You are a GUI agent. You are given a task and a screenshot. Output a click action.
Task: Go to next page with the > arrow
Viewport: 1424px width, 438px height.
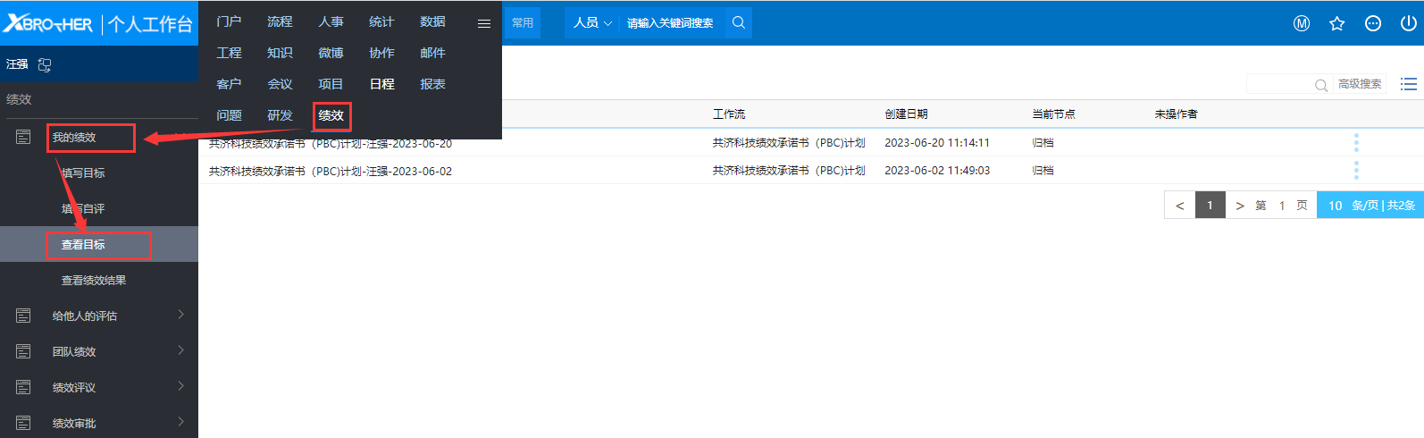[x=1239, y=206]
